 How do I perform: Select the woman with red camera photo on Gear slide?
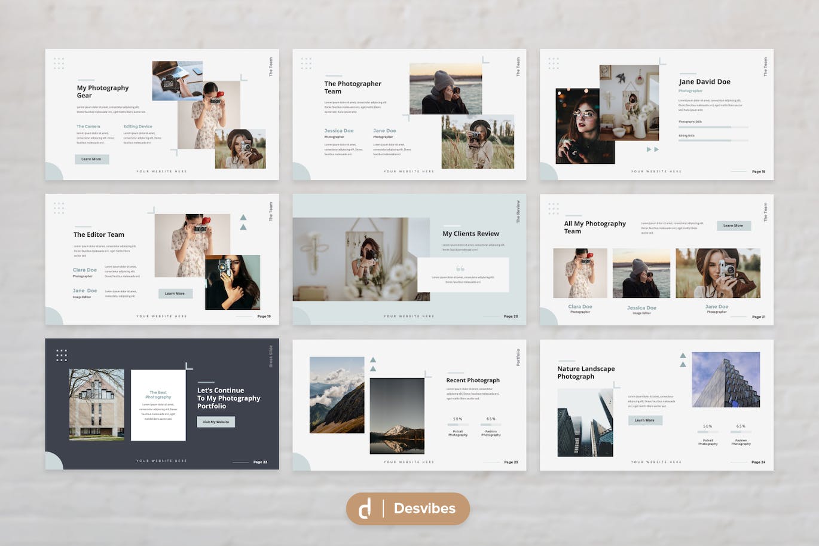click(209, 115)
